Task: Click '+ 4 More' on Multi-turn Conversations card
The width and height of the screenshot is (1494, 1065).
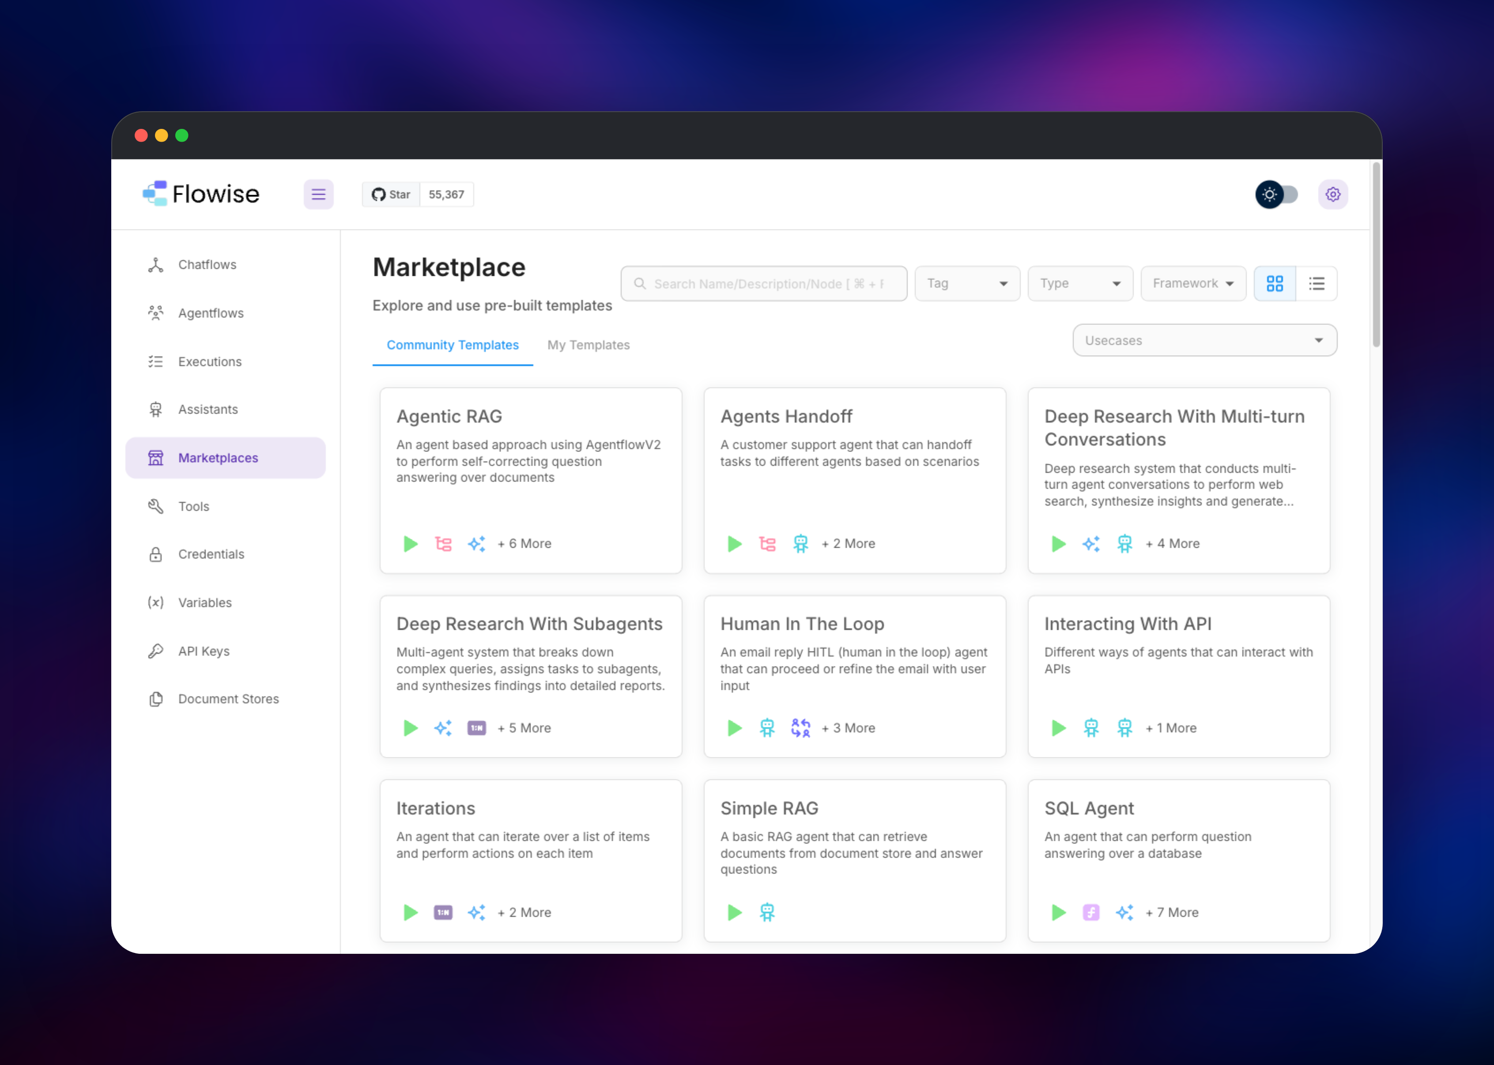Action: point(1172,544)
